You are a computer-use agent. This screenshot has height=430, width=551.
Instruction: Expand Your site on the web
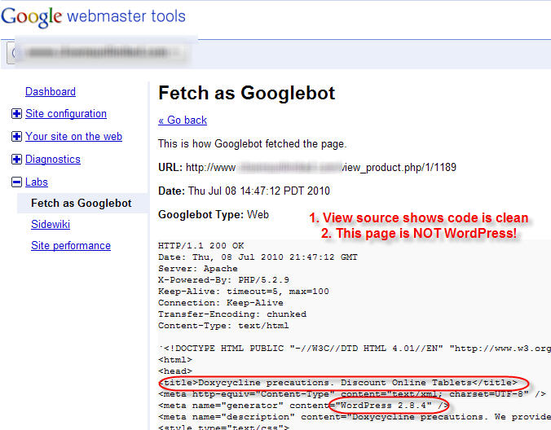coord(16,137)
